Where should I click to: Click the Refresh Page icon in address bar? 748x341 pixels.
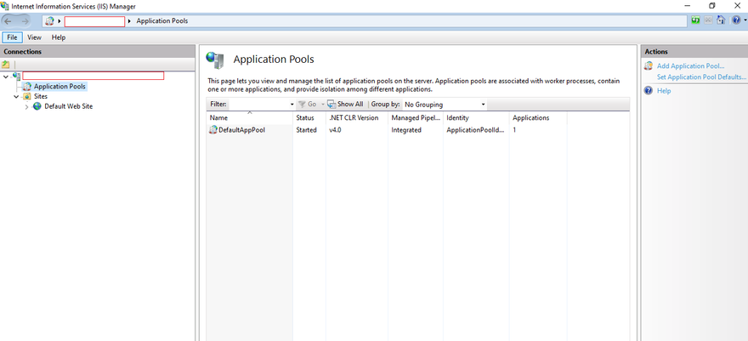(x=696, y=20)
